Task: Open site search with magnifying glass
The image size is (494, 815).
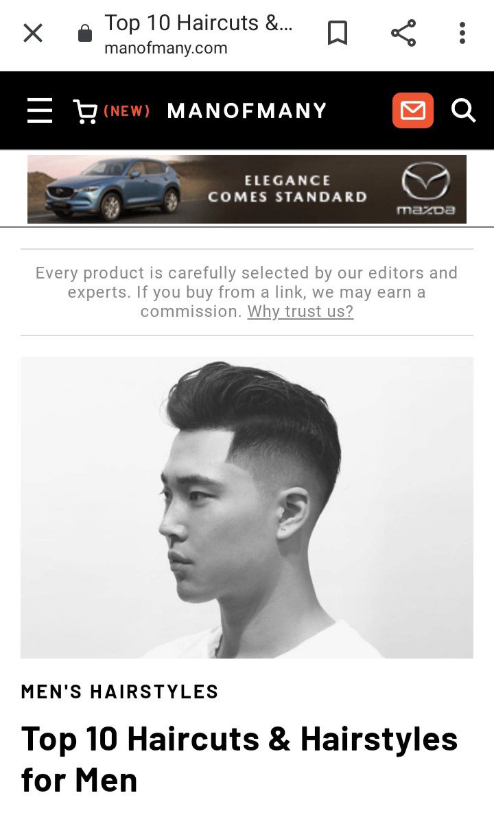Action: coord(463,110)
